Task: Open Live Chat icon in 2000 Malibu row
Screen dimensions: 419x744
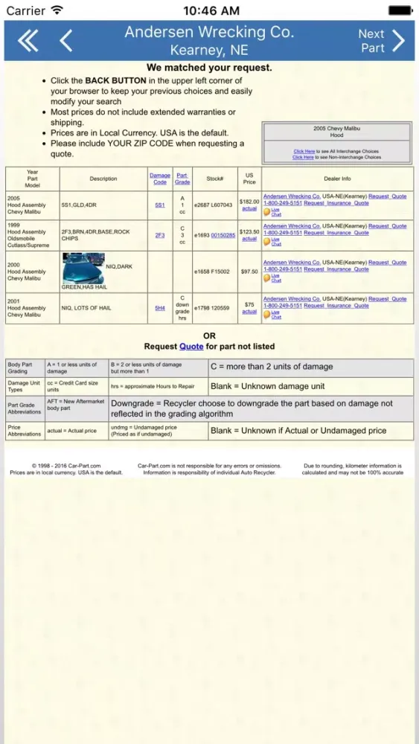Action: click(272, 278)
